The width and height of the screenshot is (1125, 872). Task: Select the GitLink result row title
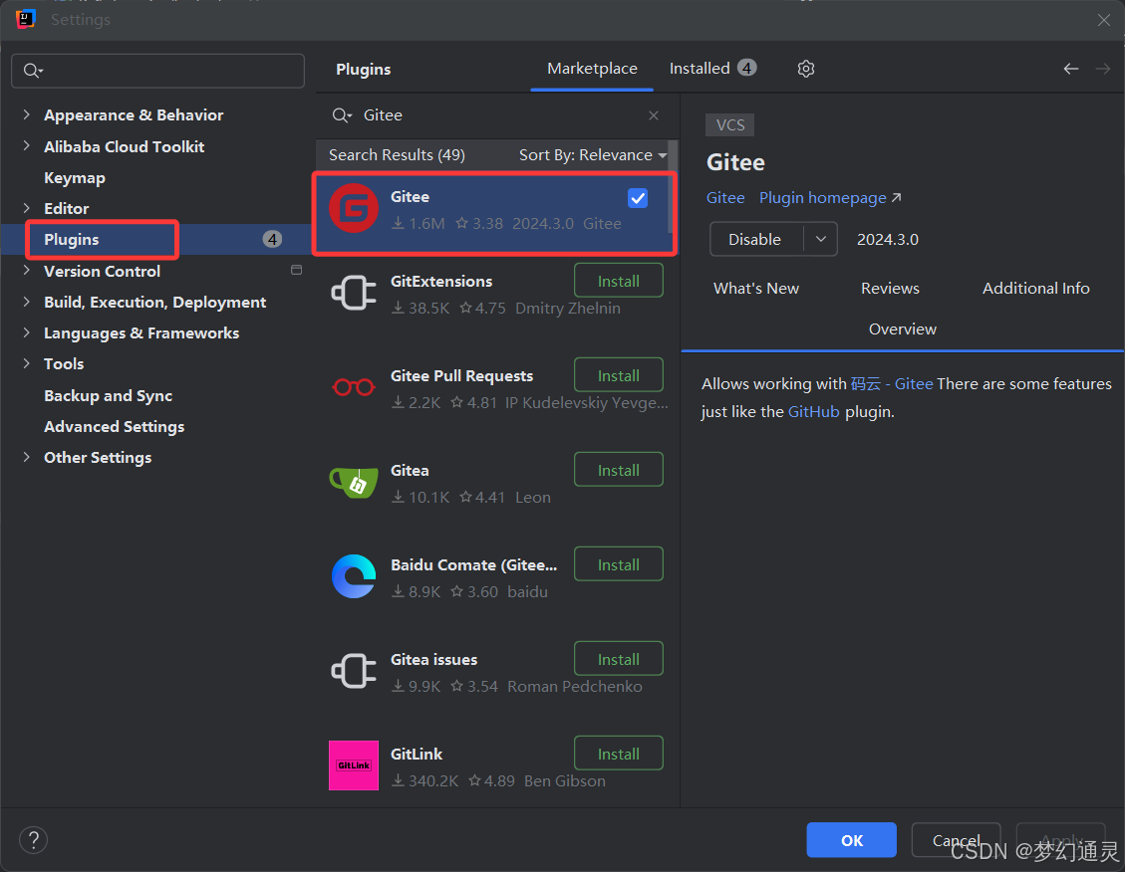(417, 754)
